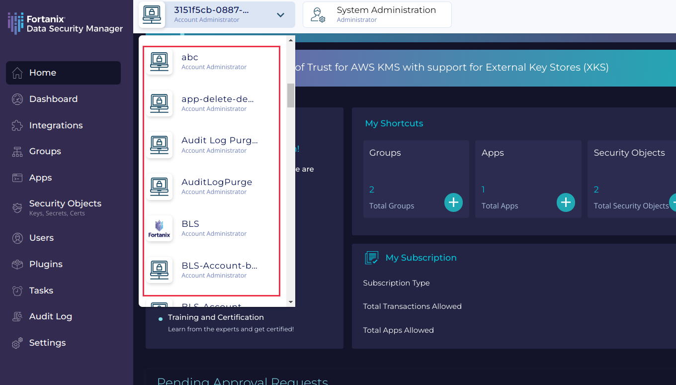Screen dimensions: 676x385
Task: Click the account list scrollbar thumb
Action: coord(291,96)
